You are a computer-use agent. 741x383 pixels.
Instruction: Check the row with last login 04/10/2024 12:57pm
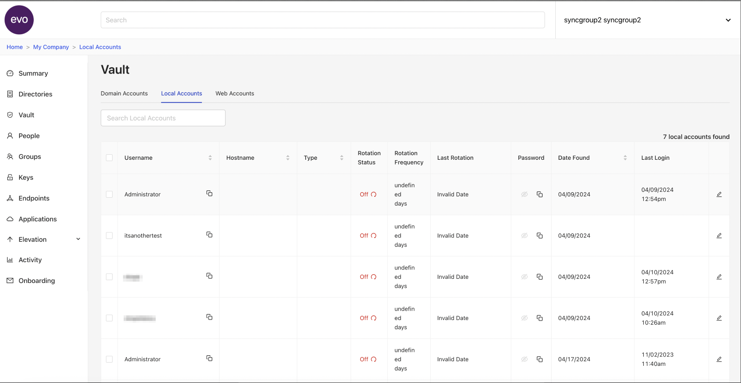[x=109, y=277]
